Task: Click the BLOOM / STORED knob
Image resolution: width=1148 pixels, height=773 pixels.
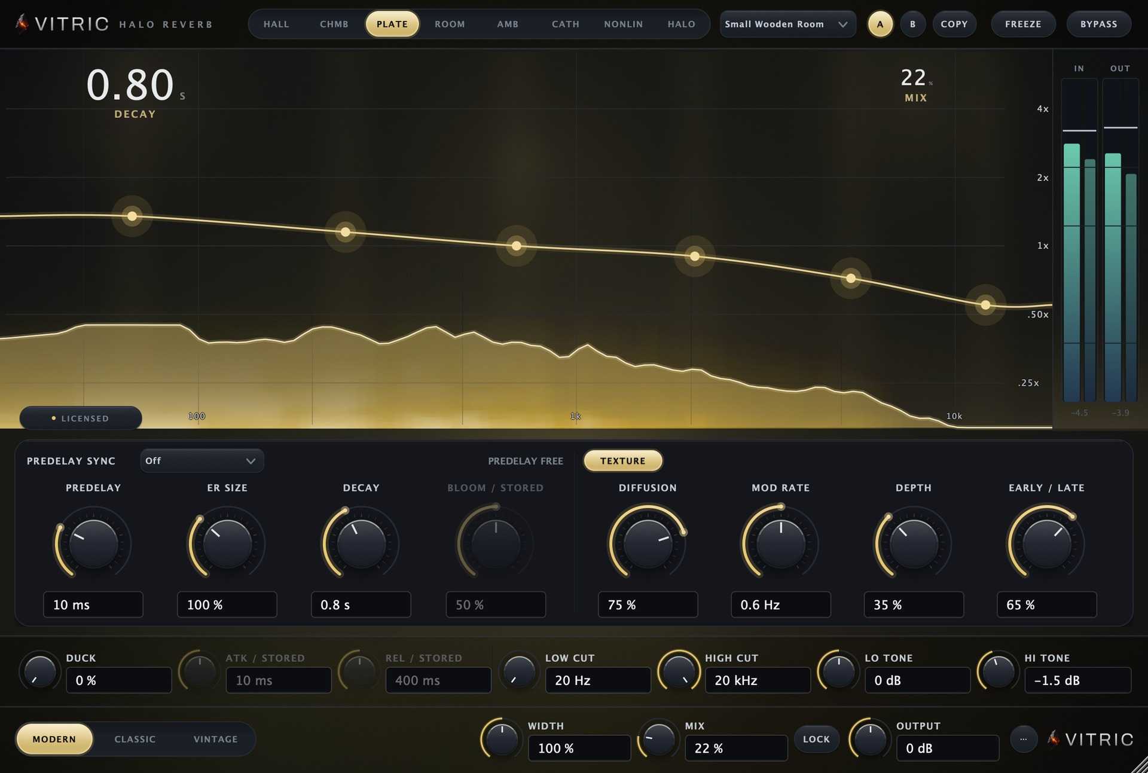Action: point(496,543)
